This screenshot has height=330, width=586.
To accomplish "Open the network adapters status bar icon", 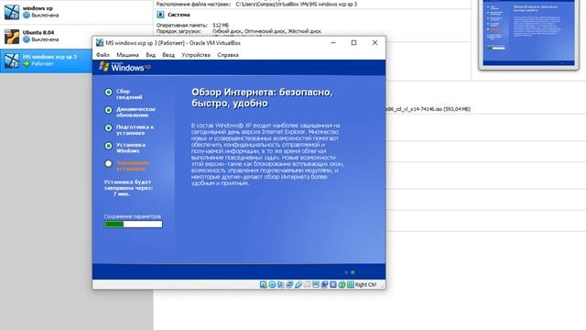I will pyautogui.click(x=289, y=285).
